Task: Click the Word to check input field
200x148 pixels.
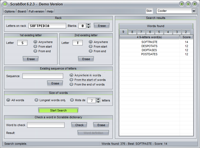Action: pyautogui.click(x=46, y=125)
